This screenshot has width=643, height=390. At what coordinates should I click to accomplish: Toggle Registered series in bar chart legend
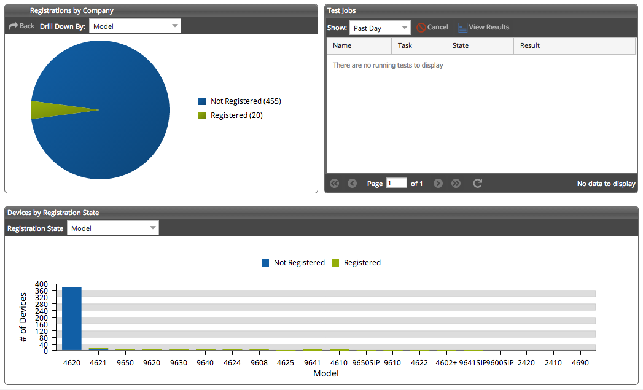(x=356, y=263)
